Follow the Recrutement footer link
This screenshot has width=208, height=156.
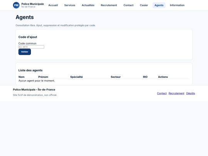click(x=176, y=93)
